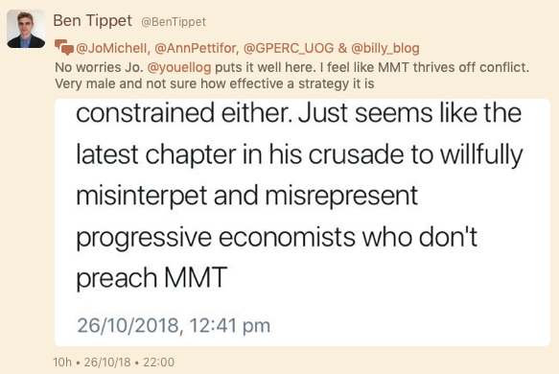Click "latest chapter in his crusade" line

pyautogui.click(x=299, y=154)
